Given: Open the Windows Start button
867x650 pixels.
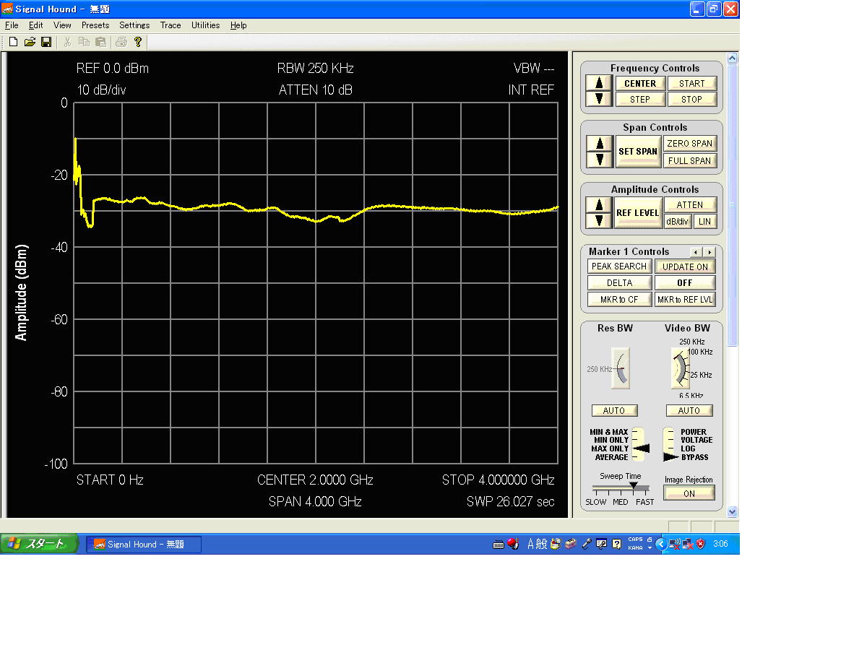Looking at the screenshot, I should pyautogui.click(x=38, y=544).
